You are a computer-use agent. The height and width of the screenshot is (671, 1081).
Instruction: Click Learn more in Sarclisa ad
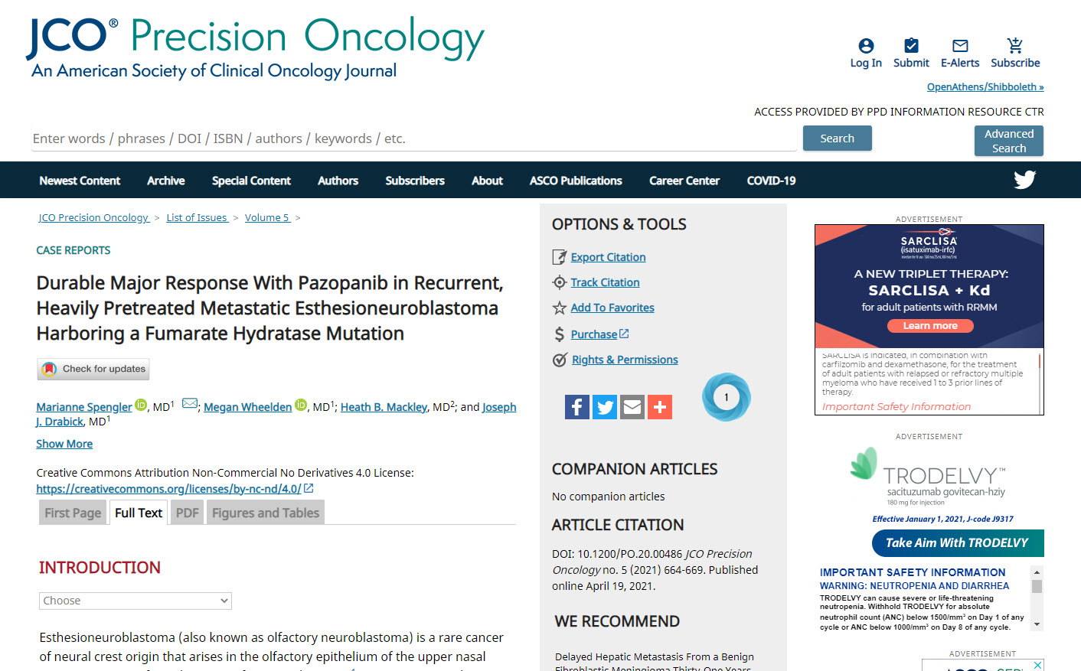point(930,326)
